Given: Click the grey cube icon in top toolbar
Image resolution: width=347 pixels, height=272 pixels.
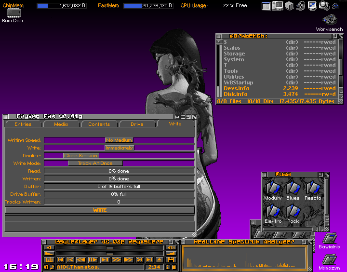Looking at the screenshot, I should click(x=289, y=6).
